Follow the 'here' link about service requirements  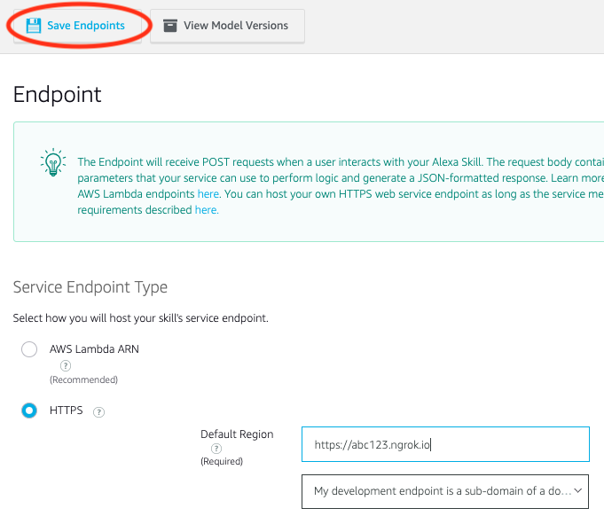tap(206, 210)
